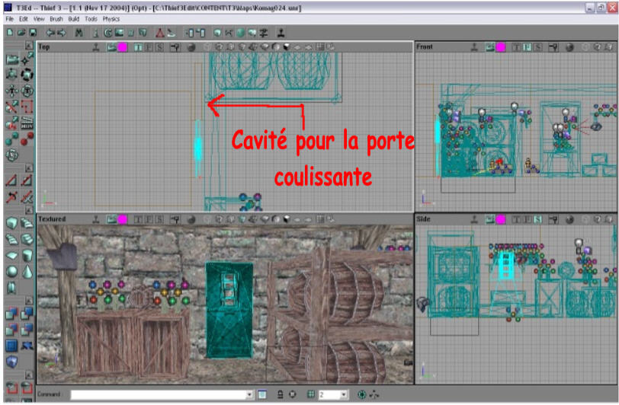The image size is (619, 405).
Task: Click the magenta swatch in Side viewport
Action: click(x=501, y=219)
